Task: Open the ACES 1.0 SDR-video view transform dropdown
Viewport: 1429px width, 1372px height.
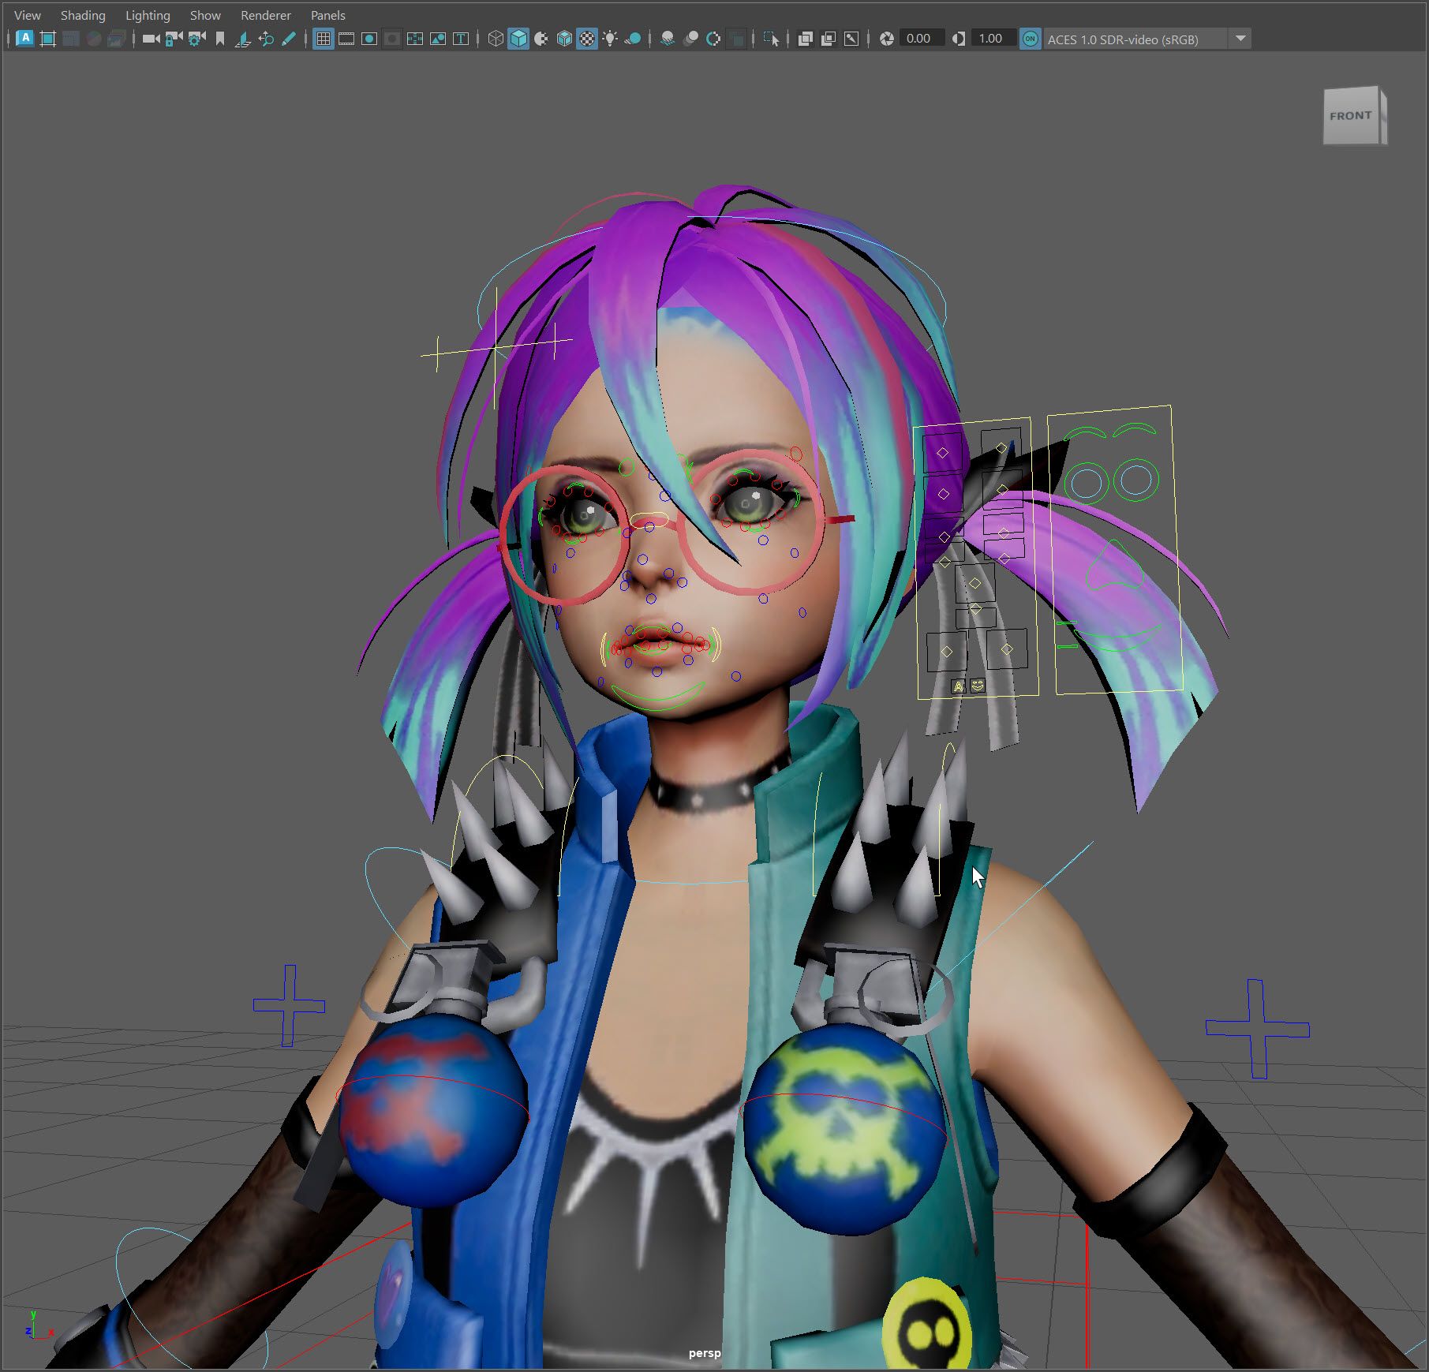Action: click(1147, 39)
